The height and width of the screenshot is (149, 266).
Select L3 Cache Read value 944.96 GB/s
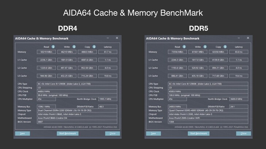(46, 76)
